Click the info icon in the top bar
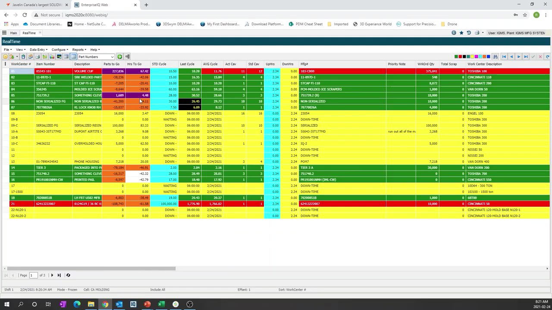Image resolution: width=552 pixels, height=310 pixels. (454, 33)
